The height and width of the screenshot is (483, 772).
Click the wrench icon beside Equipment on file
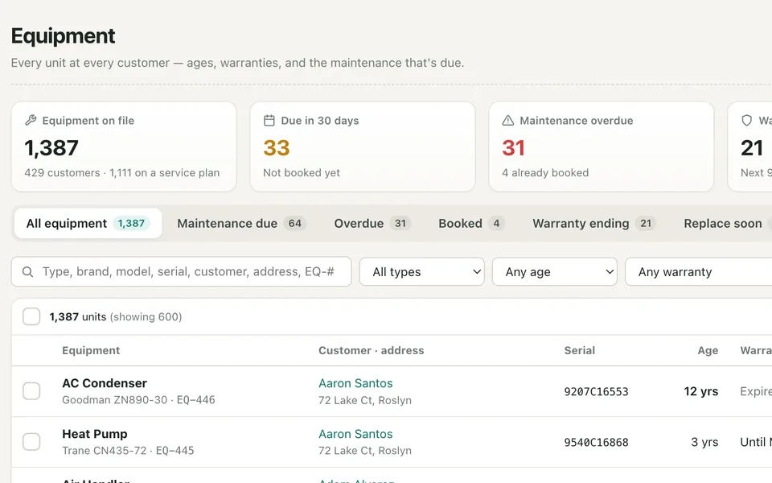(x=31, y=120)
